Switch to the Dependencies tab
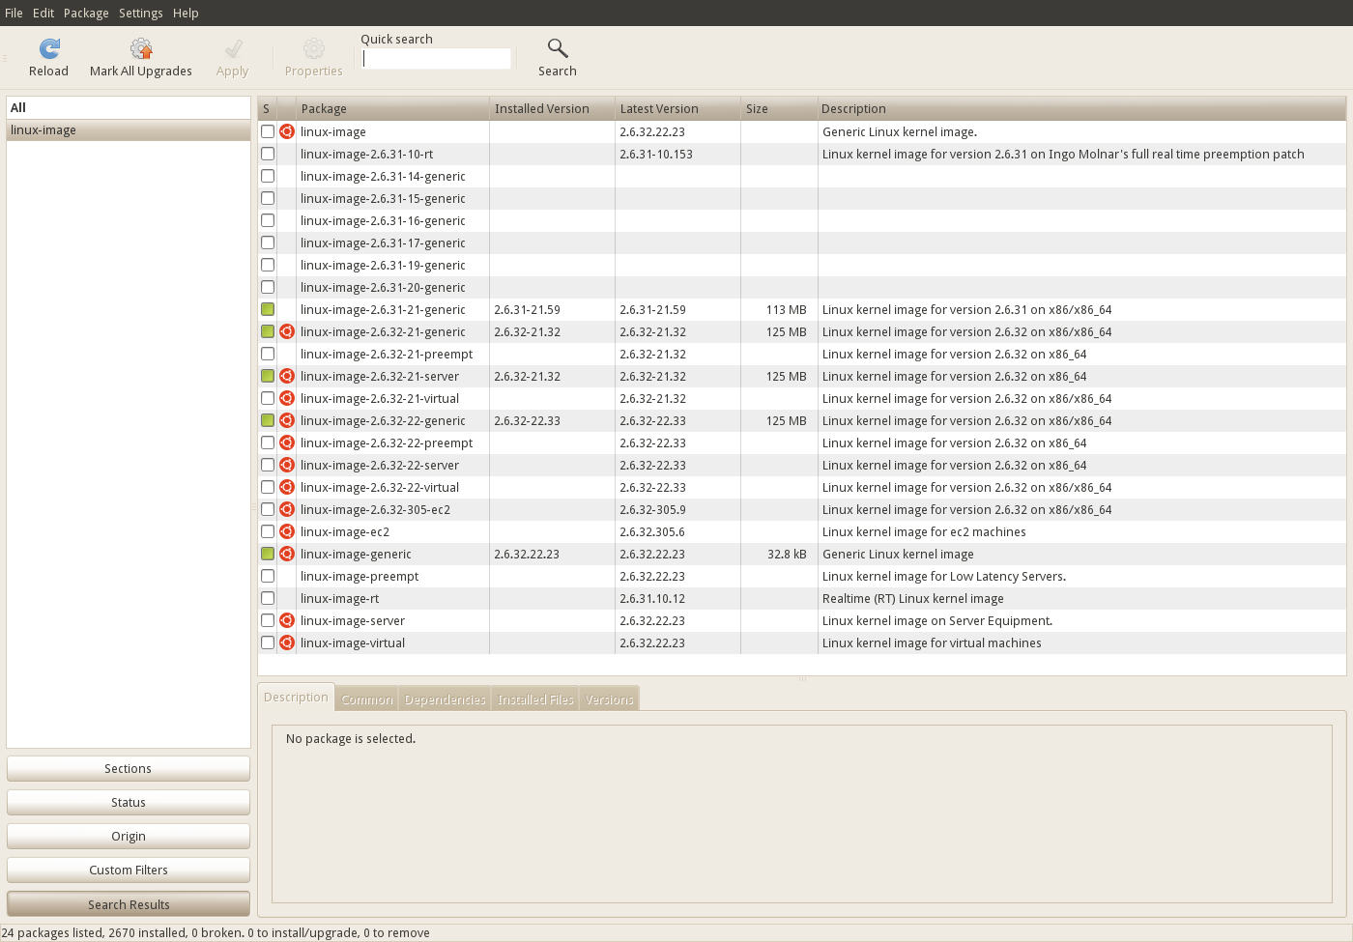The image size is (1353, 942). 445,699
